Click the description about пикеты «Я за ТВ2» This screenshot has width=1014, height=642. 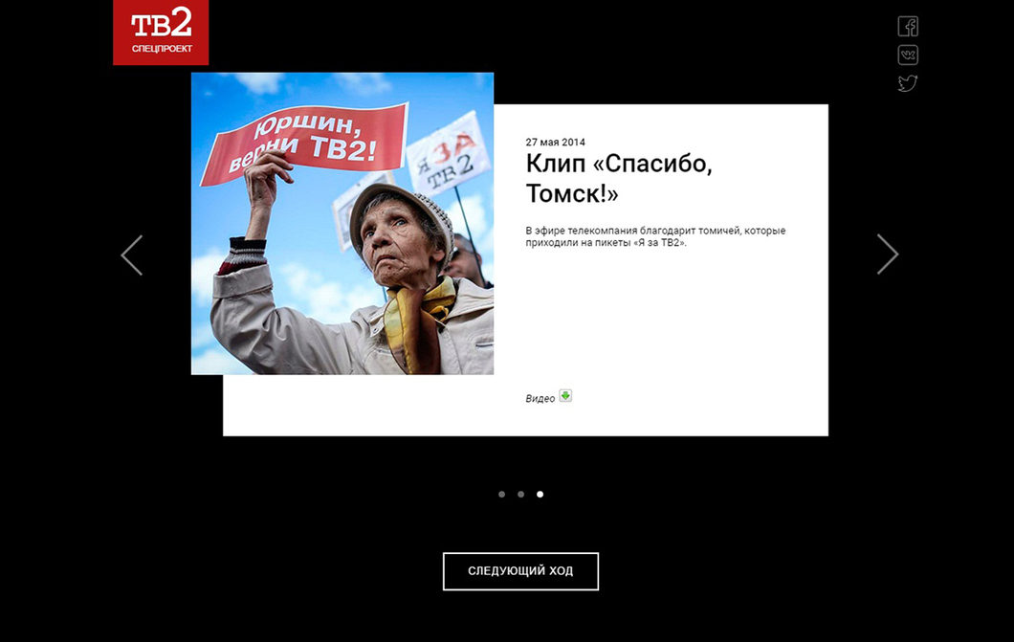click(655, 236)
